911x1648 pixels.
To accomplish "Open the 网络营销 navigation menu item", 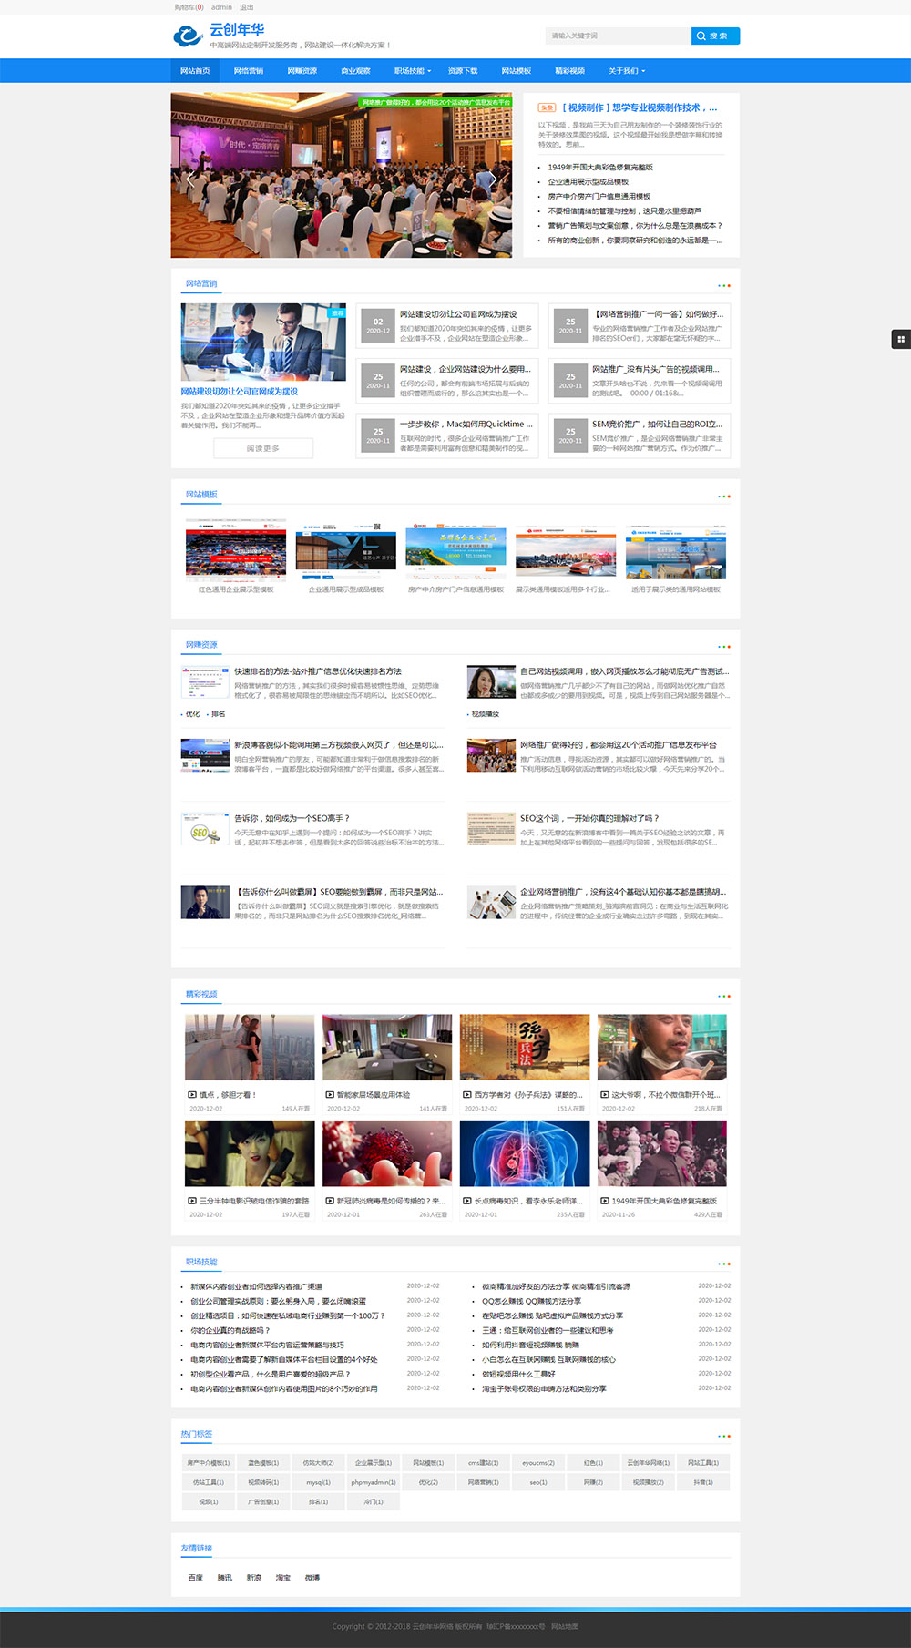I will pyautogui.click(x=249, y=70).
